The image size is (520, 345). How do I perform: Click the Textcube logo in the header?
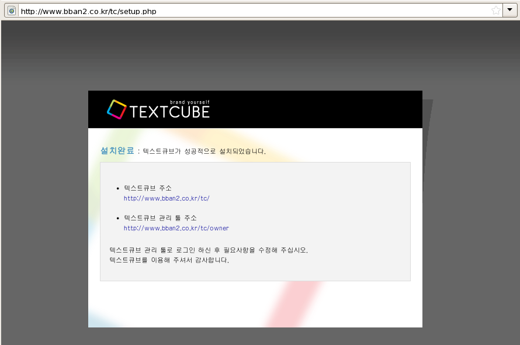[158, 109]
